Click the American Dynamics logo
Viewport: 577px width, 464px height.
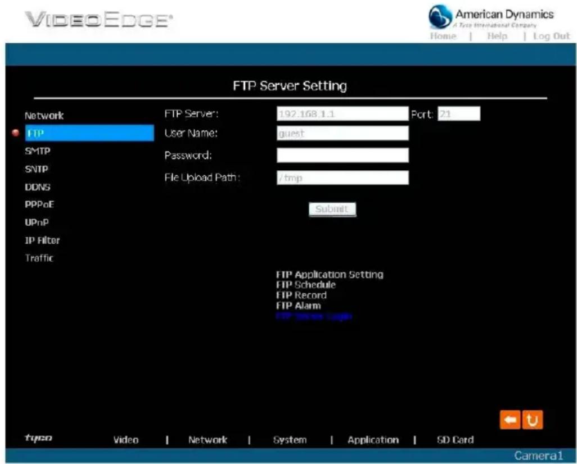point(491,16)
